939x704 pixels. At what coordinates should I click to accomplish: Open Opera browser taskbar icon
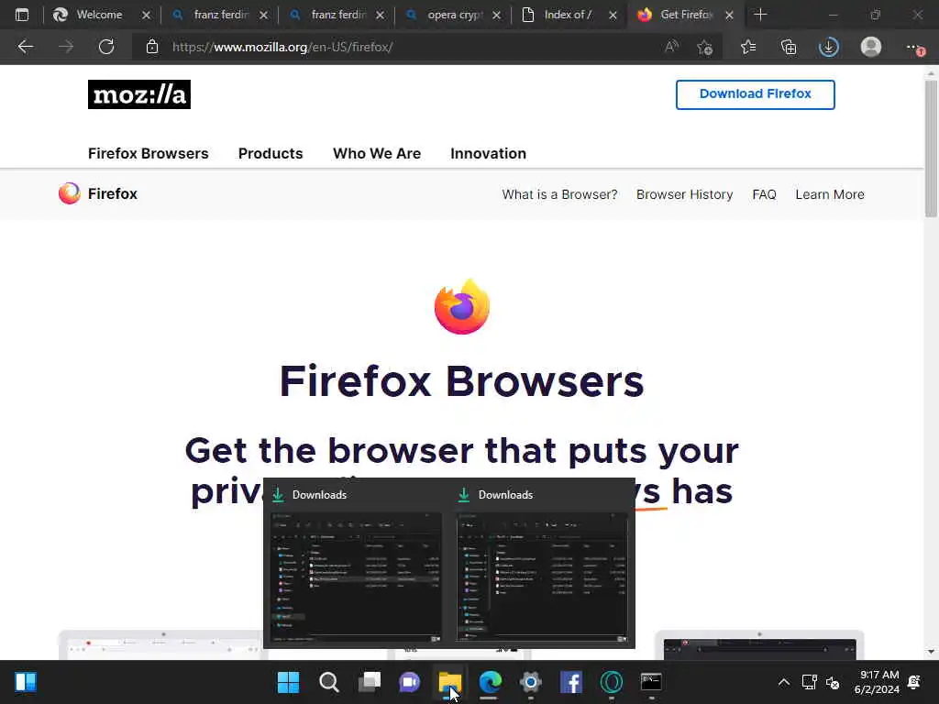click(612, 682)
